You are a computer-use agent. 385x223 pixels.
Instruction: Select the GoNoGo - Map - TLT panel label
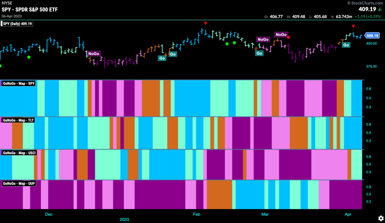tap(18, 120)
